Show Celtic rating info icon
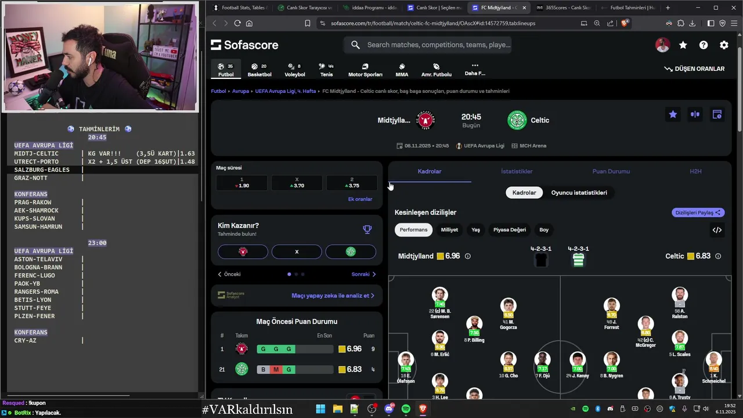 [718, 256]
